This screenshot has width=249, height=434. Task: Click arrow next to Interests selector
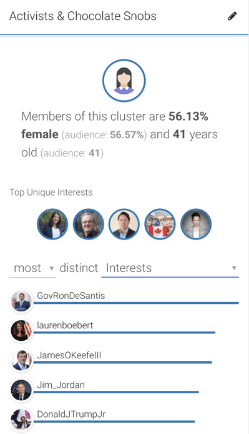click(x=234, y=268)
